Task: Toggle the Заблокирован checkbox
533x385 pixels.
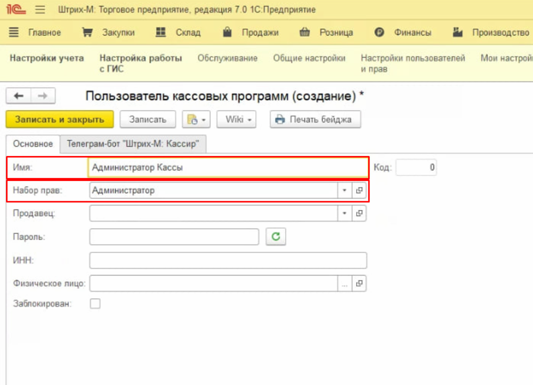Action: pos(95,304)
